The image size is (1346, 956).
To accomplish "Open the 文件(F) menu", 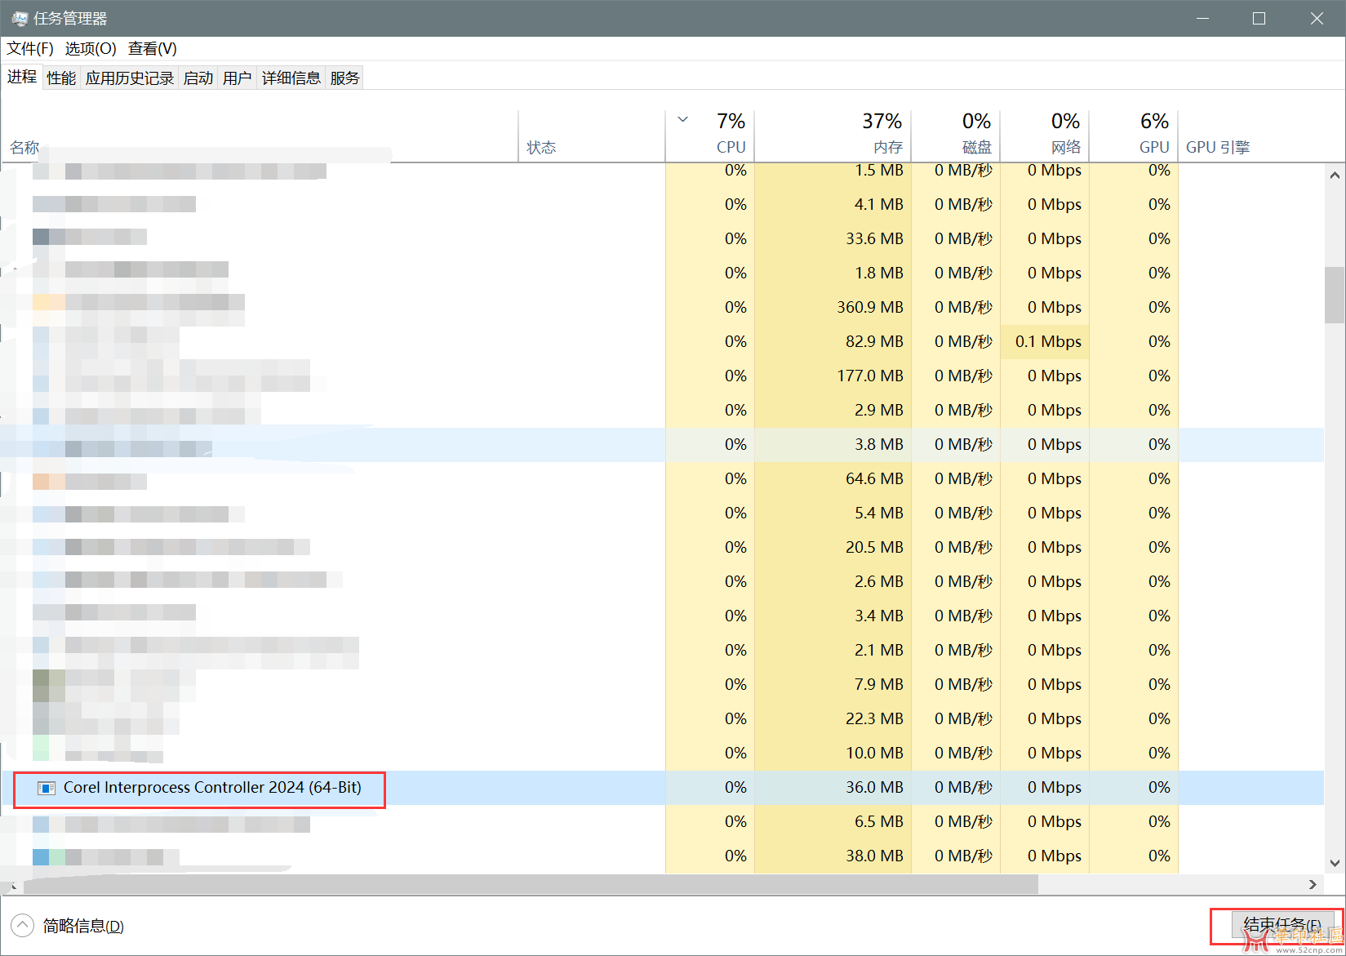I will coord(30,49).
